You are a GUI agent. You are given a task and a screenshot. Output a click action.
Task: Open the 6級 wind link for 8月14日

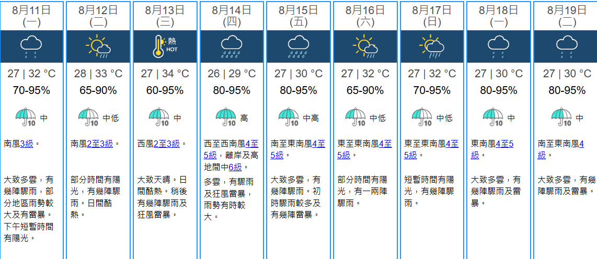click(x=235, y=167)
